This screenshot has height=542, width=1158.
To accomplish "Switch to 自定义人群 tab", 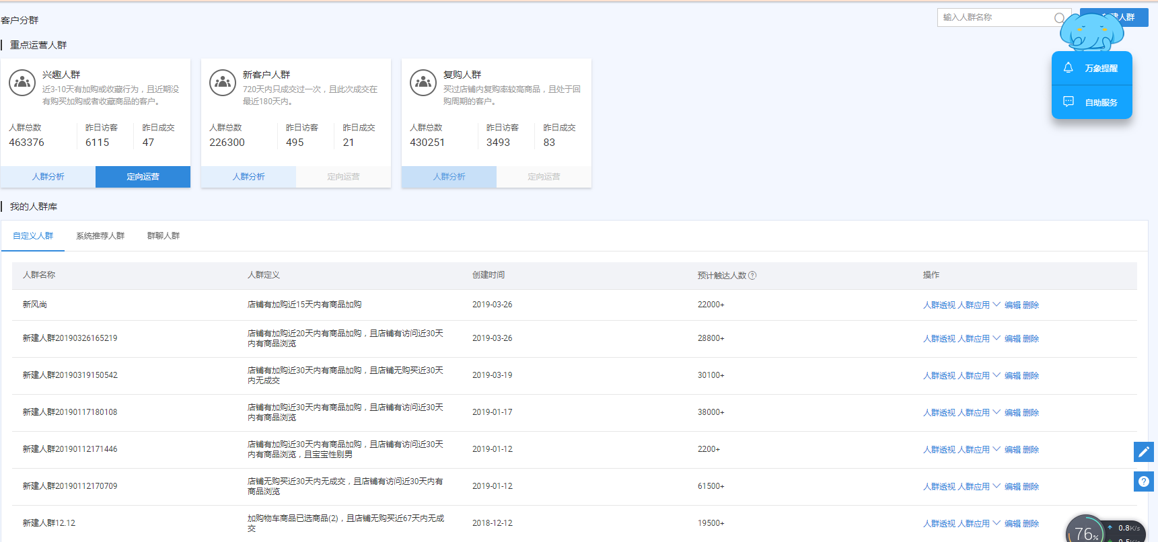I will (x=33, y=236).
